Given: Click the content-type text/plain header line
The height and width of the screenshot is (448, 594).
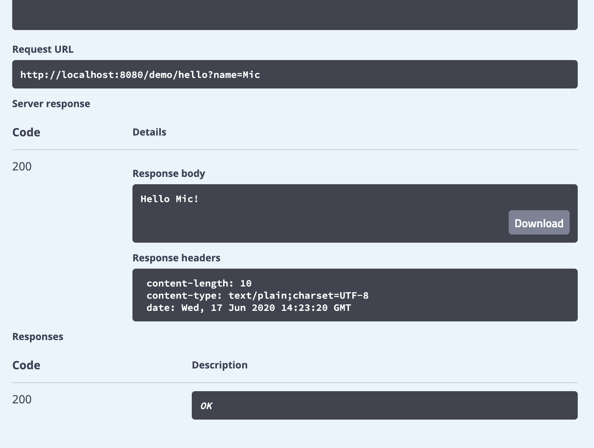Looking at the screenshot, I should [x=257, y=295].
